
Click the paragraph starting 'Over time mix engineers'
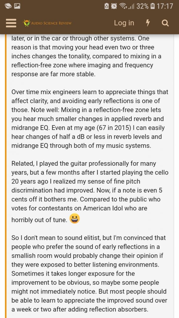coord(90,119)
